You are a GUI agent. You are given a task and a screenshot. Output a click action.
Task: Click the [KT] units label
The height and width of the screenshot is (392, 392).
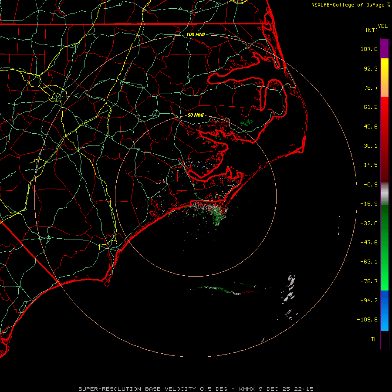tap(372, 30)
